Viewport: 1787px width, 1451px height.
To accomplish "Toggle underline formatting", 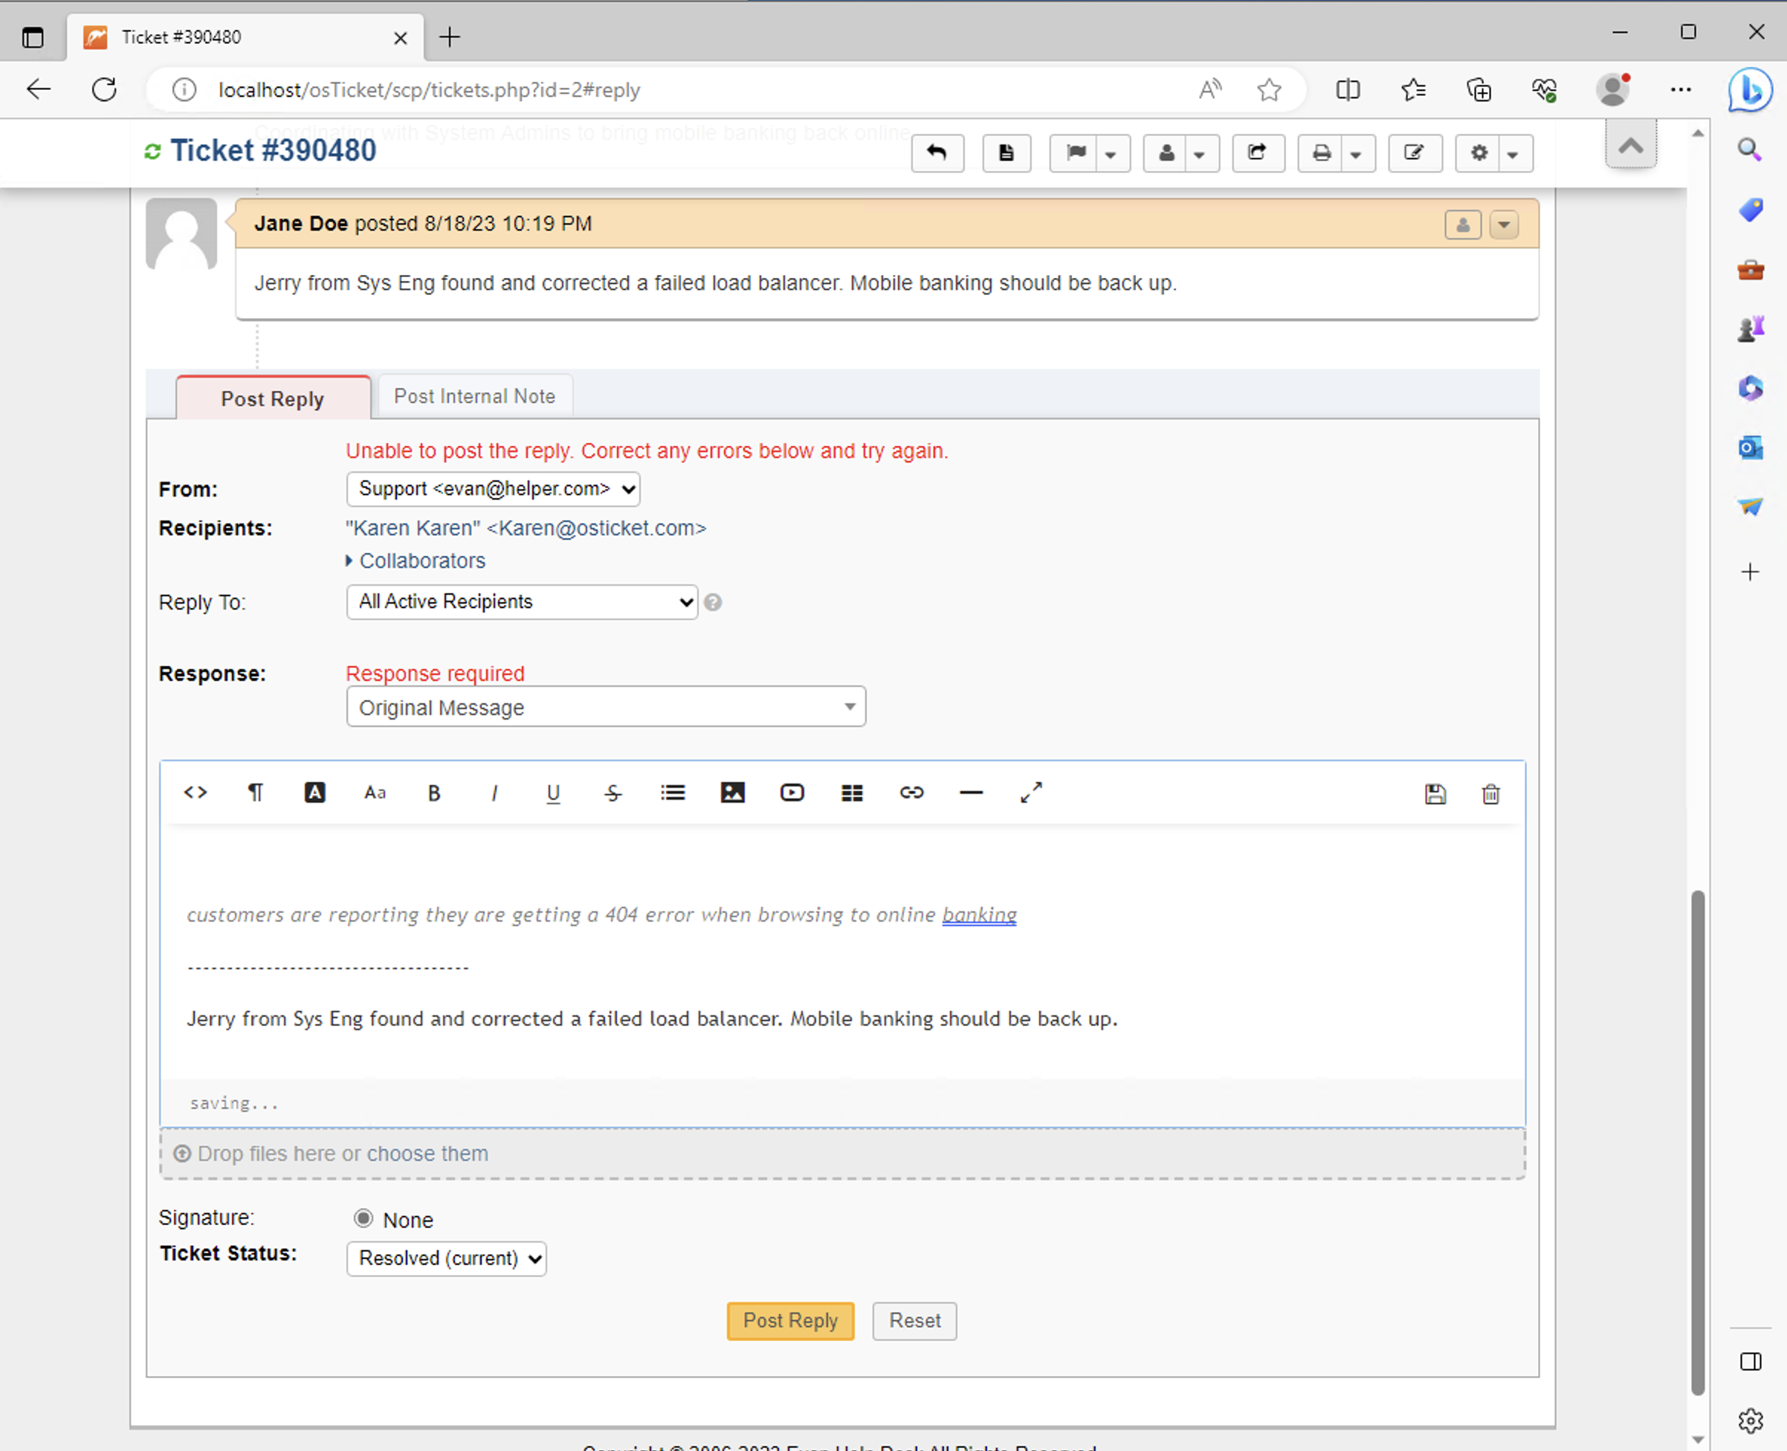I will 553,792.
